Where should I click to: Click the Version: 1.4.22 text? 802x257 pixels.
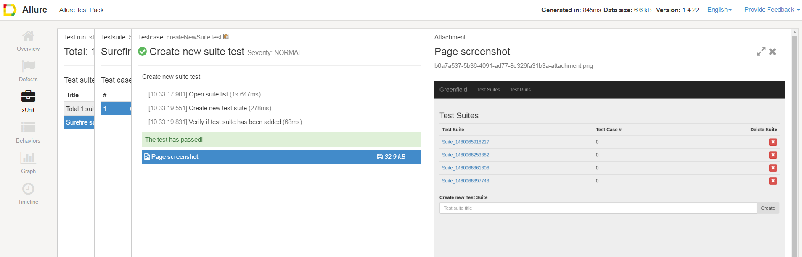point(677,10)
